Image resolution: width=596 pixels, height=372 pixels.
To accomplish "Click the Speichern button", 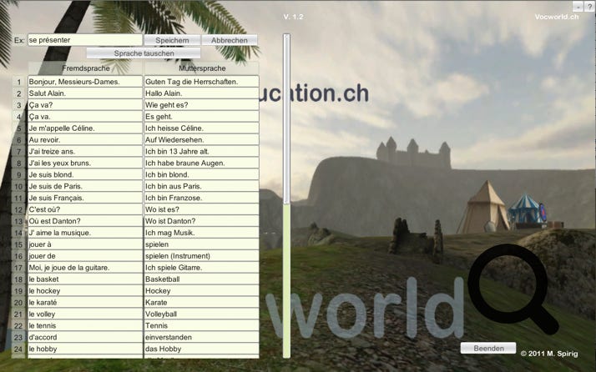I will click(x=172, y=40).
